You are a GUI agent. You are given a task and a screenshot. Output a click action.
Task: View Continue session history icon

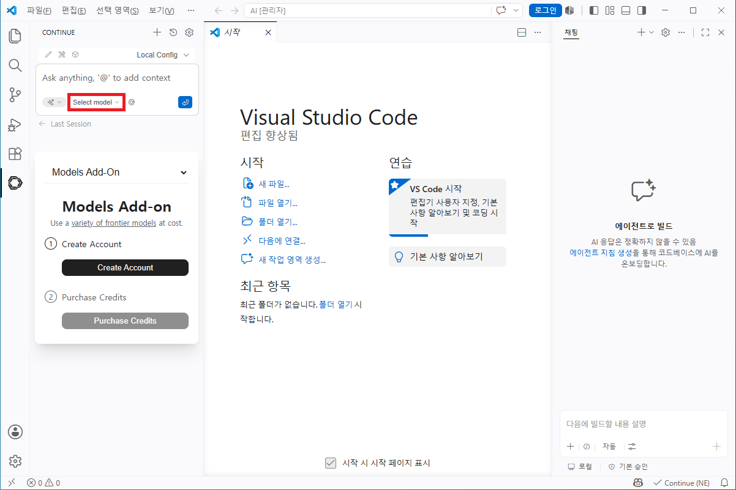173,32
